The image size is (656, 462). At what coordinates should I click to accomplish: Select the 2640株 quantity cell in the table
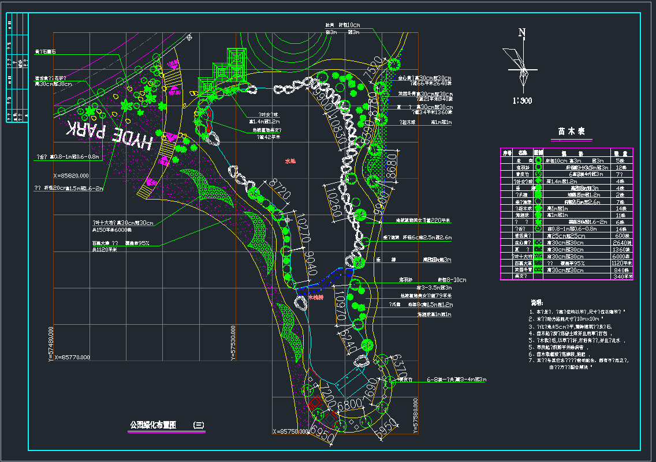point(623,242)
